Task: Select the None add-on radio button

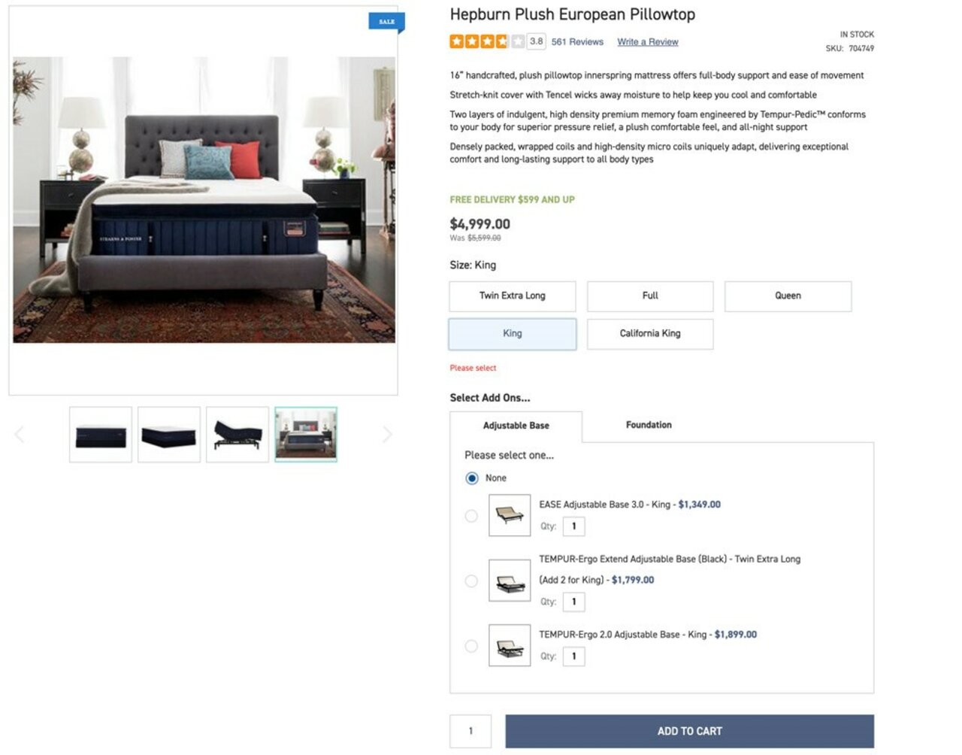Action: coord(472,478)
